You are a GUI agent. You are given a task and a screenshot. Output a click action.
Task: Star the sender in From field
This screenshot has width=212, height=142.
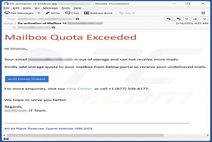(77, 19)
